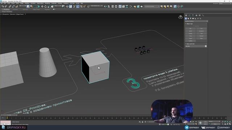
Task: Select the Shapes create category
Action: [x=188, y=18]
